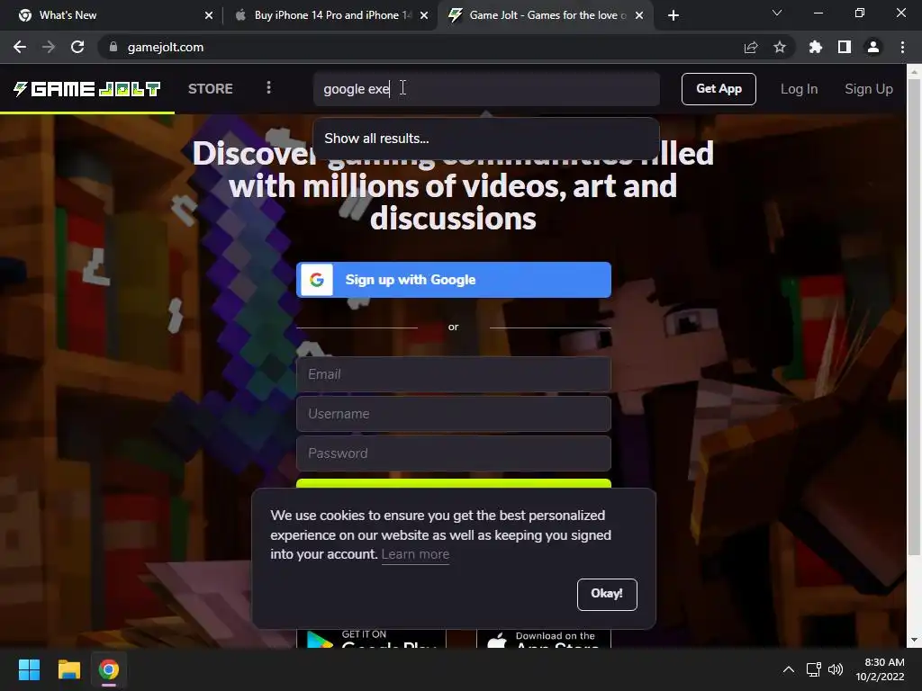Click the Chrome favicon on What's New tab
Screen dimensions: 922x691
click(24, 15)
